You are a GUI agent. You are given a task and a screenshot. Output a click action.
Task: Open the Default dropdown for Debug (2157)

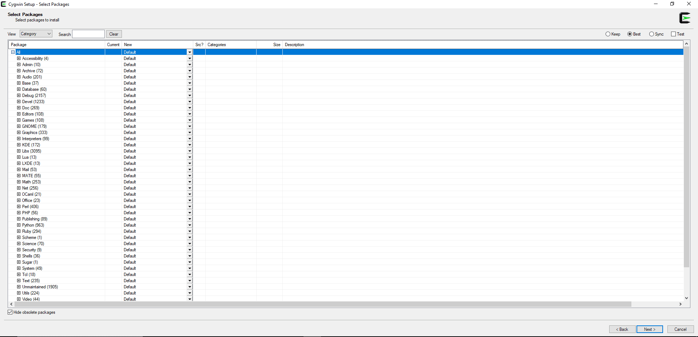[x=190, y=96]
